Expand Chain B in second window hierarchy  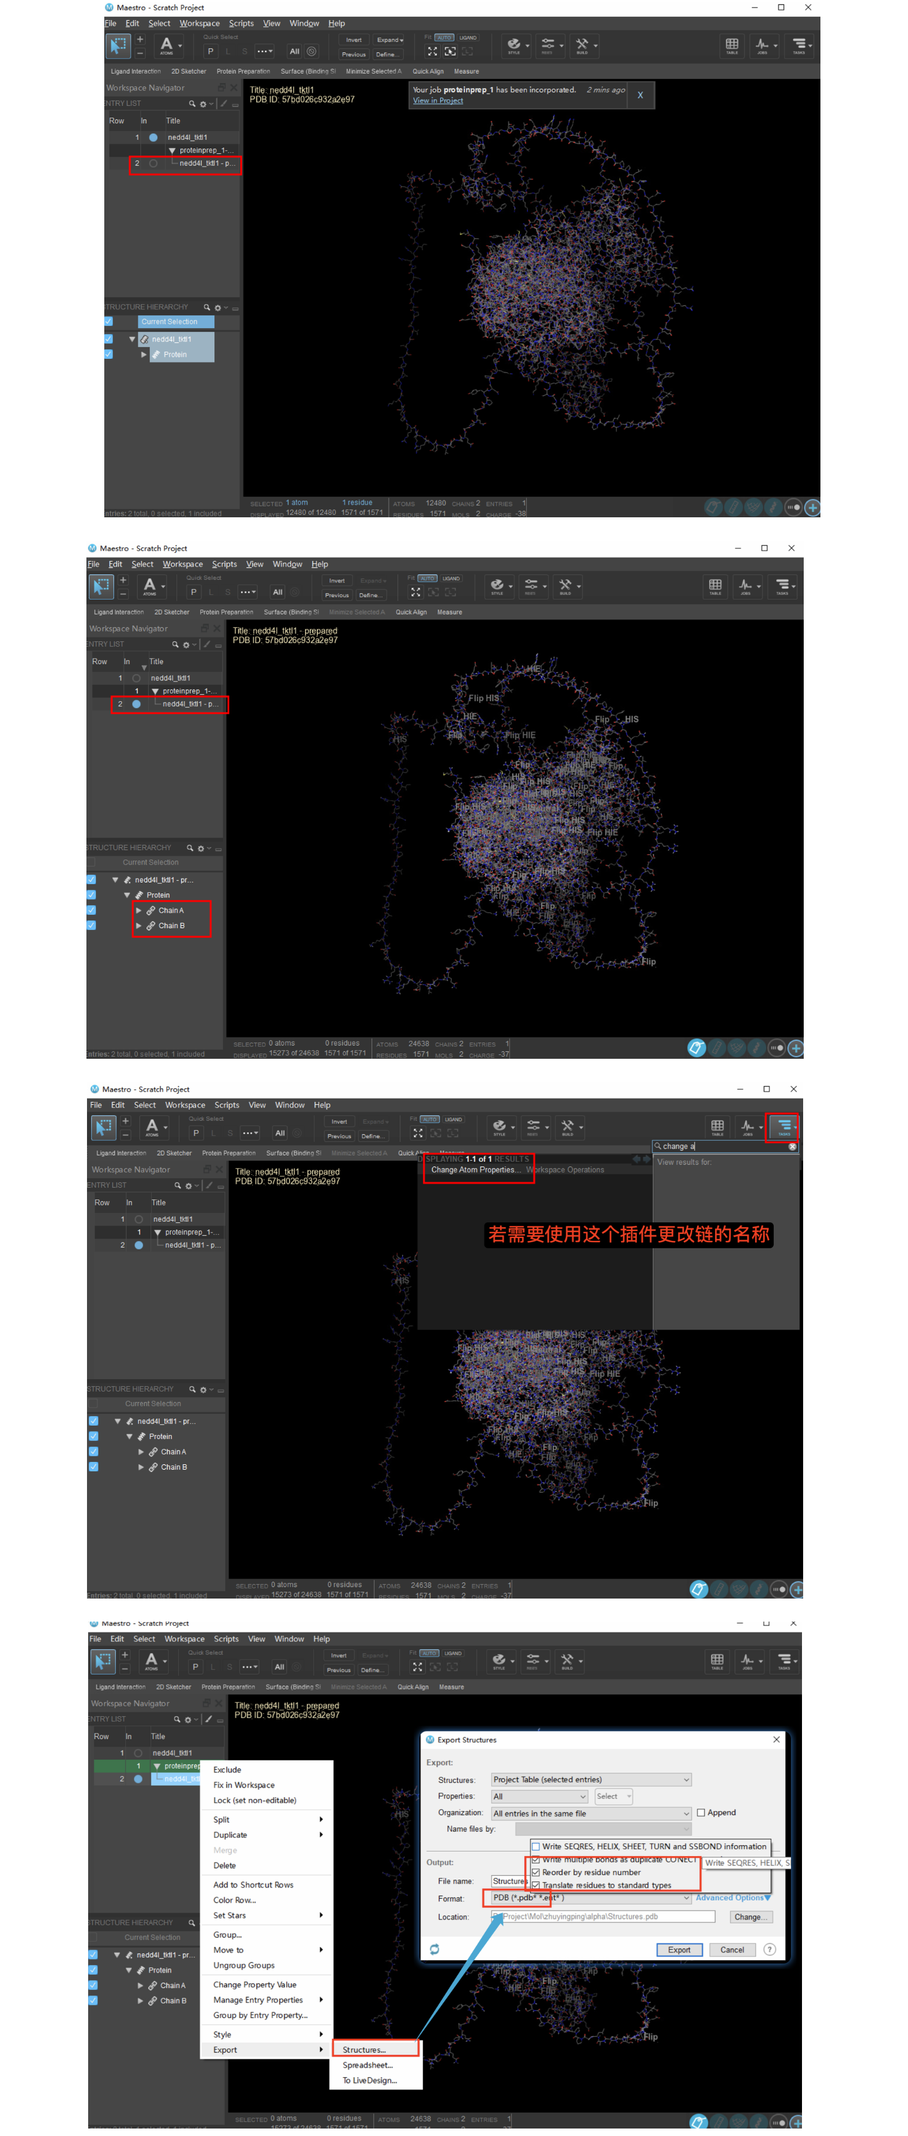[x=138, y=925]
